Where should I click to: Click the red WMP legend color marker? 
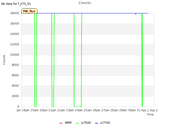click(x=61, y=123)
